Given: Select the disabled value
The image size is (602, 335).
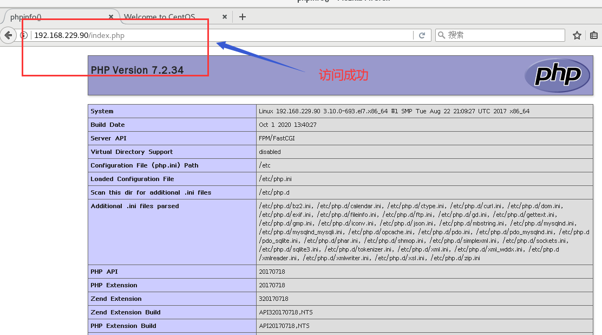Looking at the screenshot, I should (270, 152).
